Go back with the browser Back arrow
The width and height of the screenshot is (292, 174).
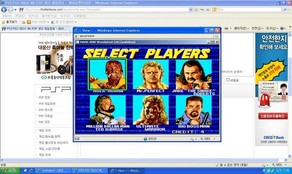(4, 10)
